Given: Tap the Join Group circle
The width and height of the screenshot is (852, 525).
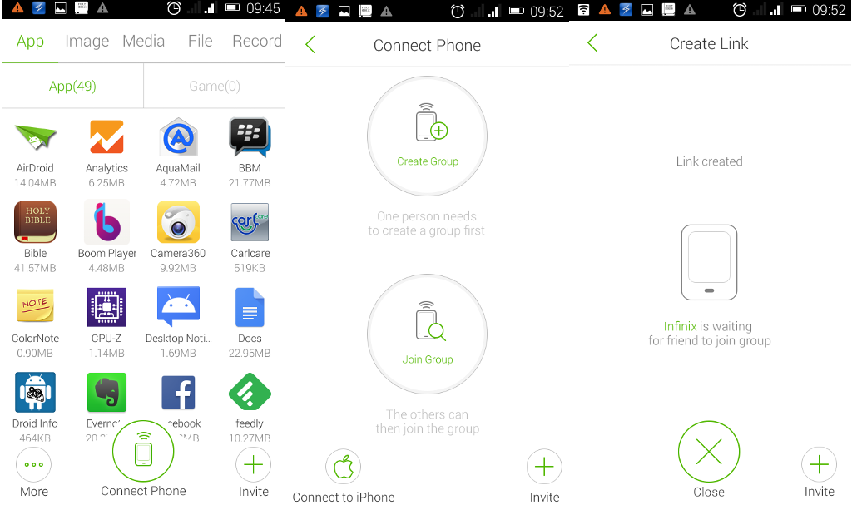Looking at the screenshot, I should 427,334.
